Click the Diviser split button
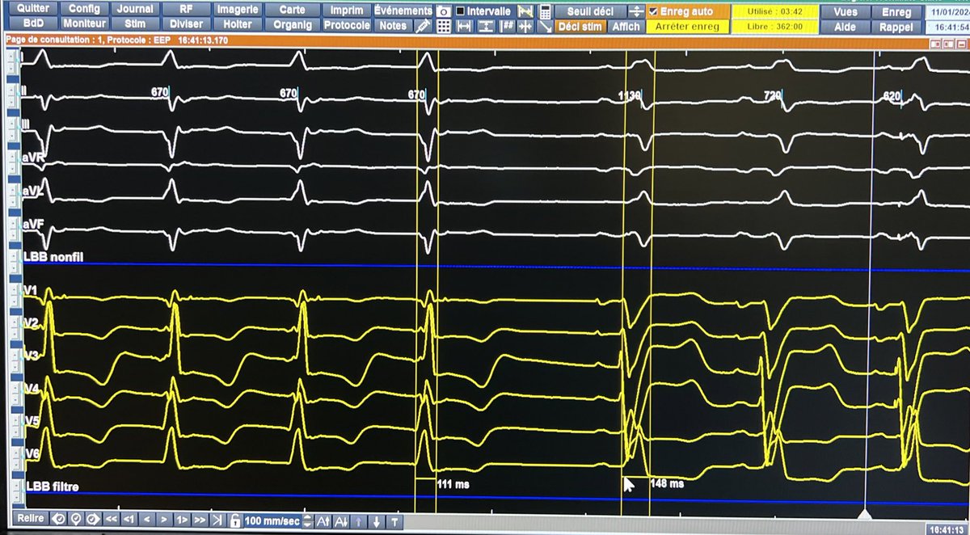This screenshot has width=970, height=535. click(186, 24)
